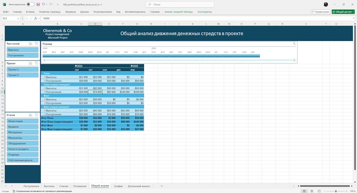Switch to the Вставка ribbon tab
The image size is (357, 193).
[x=30, y=12]
